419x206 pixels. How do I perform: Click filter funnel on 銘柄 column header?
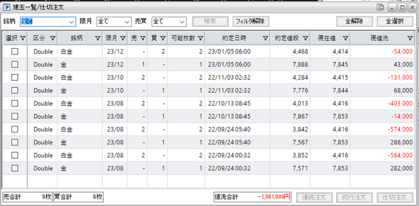(x=98, y=39)
